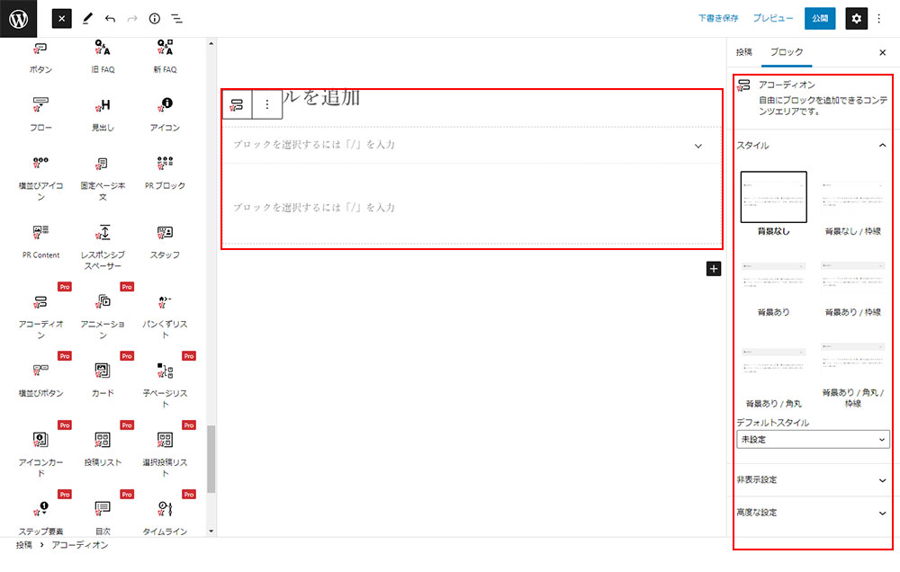Switch to the 投稿 tab
The image size is (900, 572).
tap(744, 52)
